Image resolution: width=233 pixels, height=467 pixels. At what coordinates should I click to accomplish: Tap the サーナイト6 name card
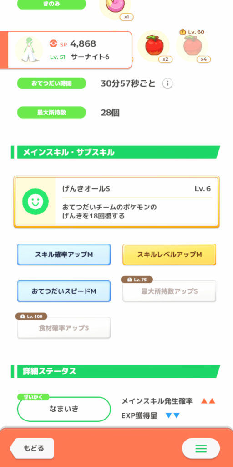pos(66,50)
